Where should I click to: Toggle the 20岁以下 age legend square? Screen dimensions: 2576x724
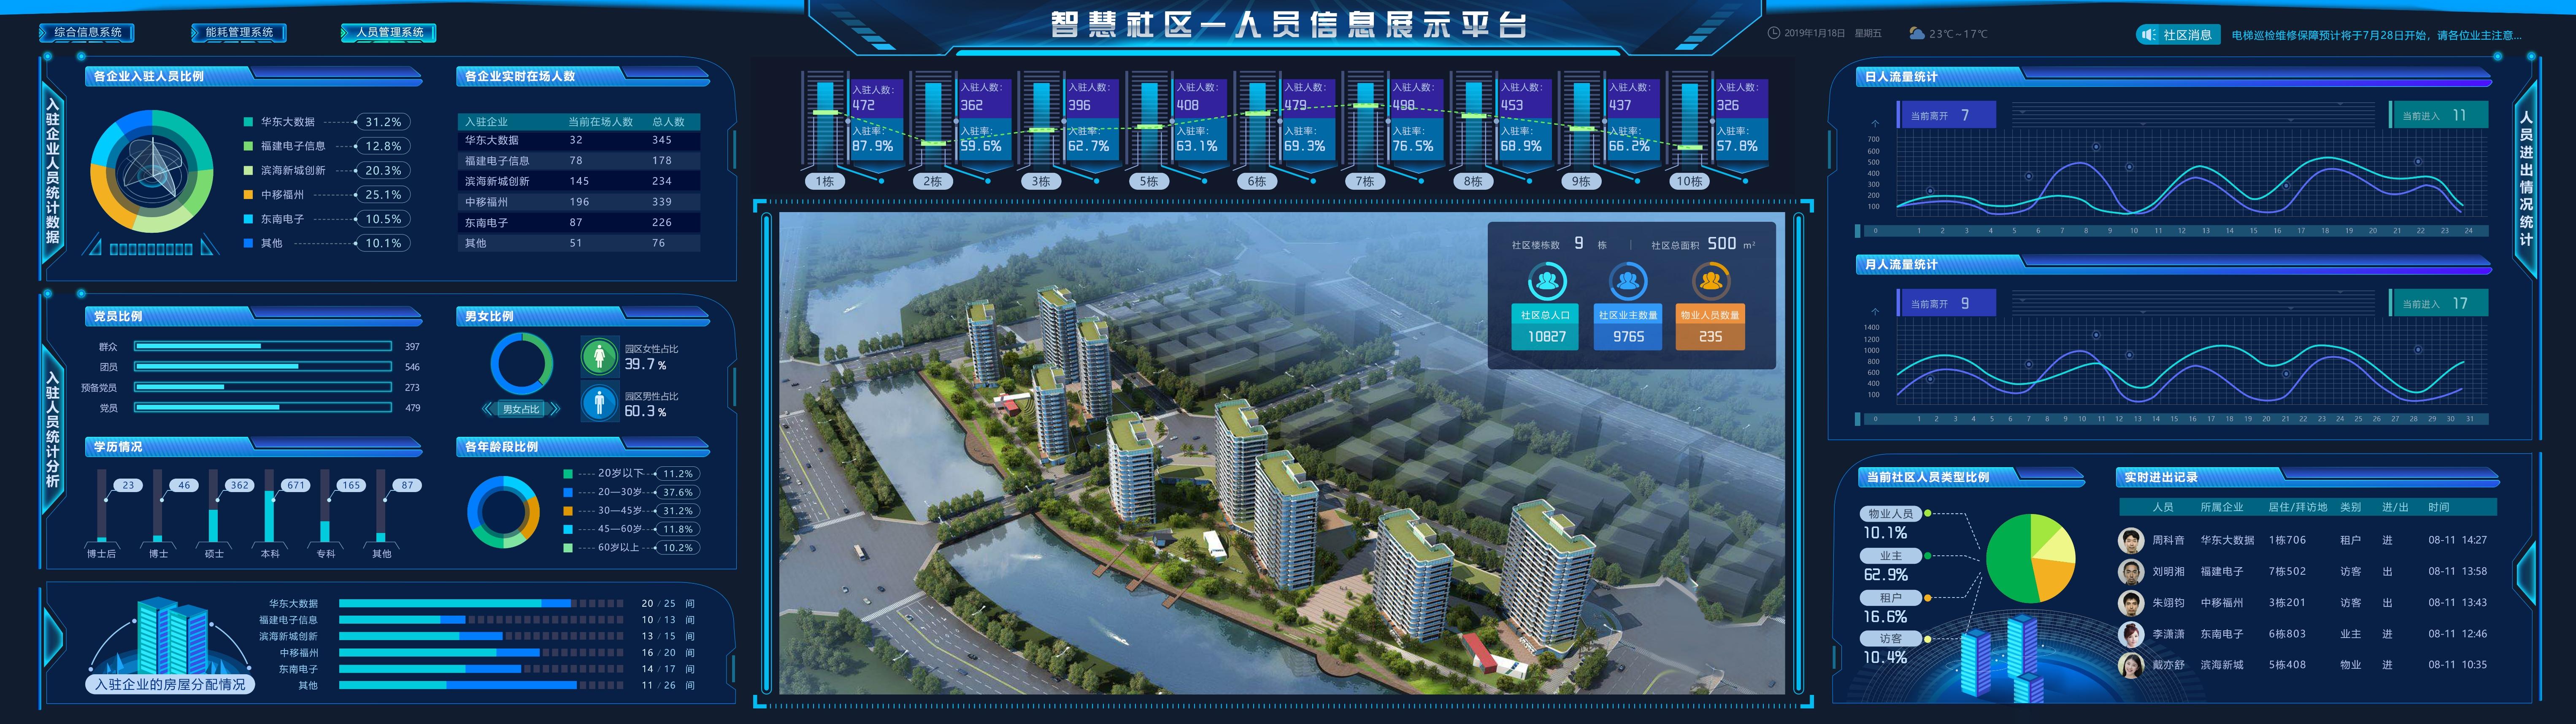pos(568,474)
